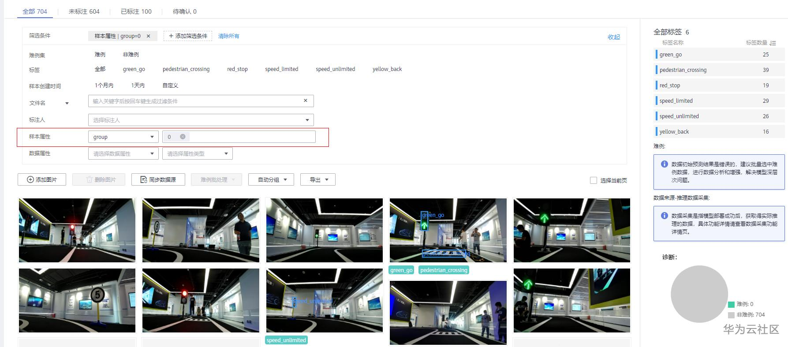Open the thumbnail annotated with green_go box
The width and height of the screenshot is (788, 347).
pos(448,230)
